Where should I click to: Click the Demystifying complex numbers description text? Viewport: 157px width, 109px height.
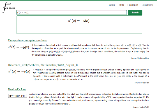click(x=90, y=50)
